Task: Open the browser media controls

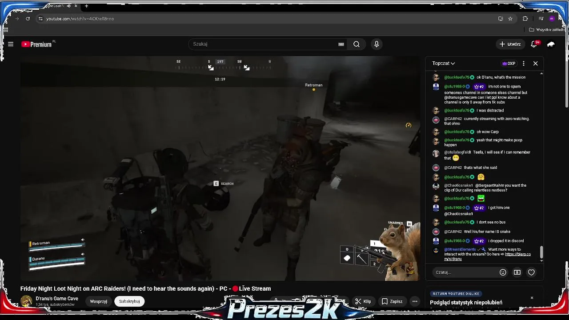Action: [x=541, y=19]
